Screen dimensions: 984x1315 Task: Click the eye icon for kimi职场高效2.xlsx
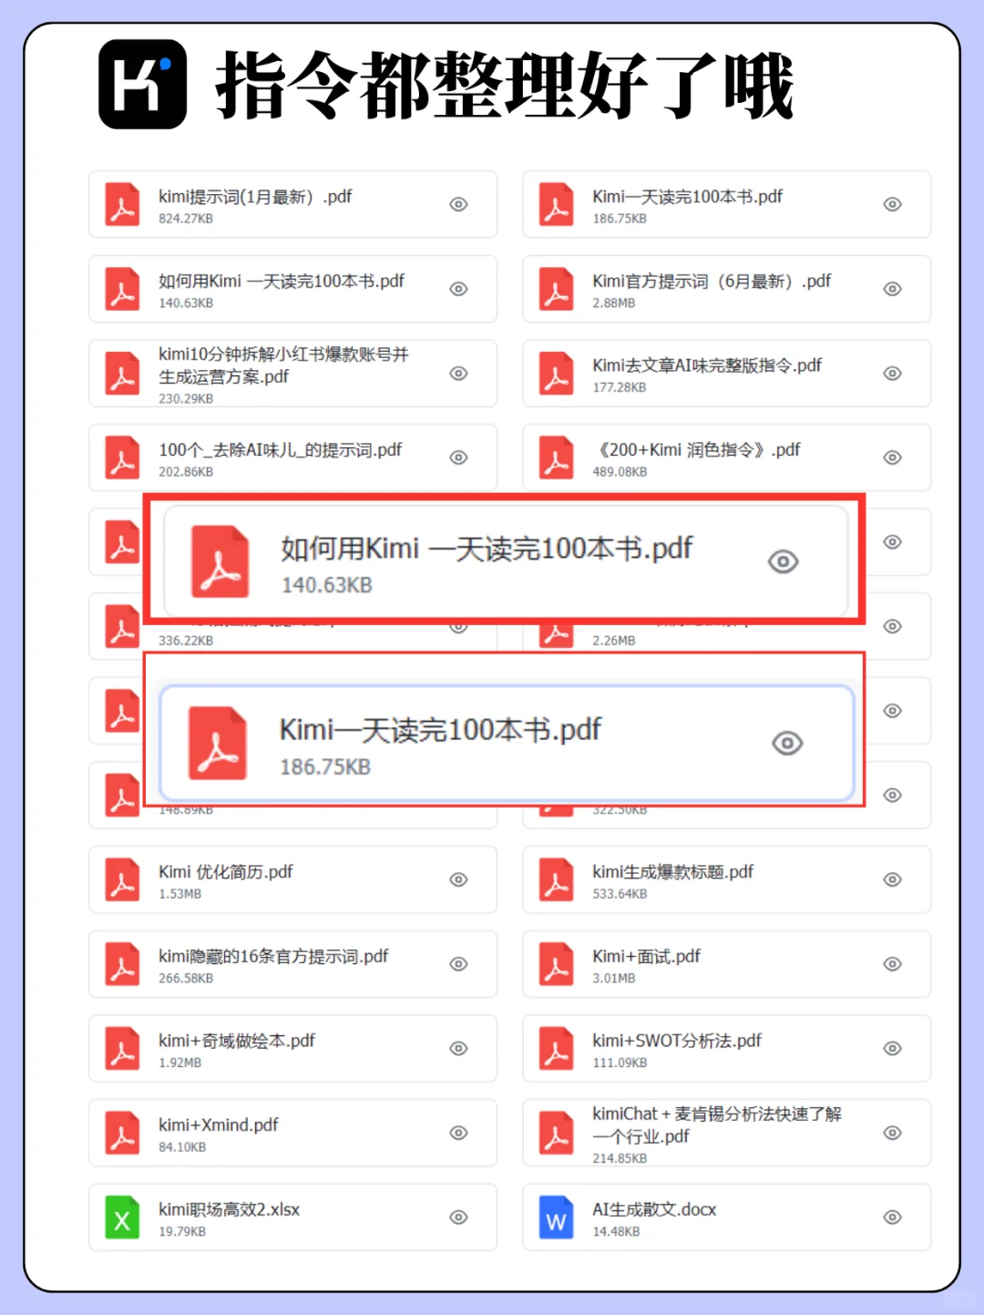(x=459, y=1217)
